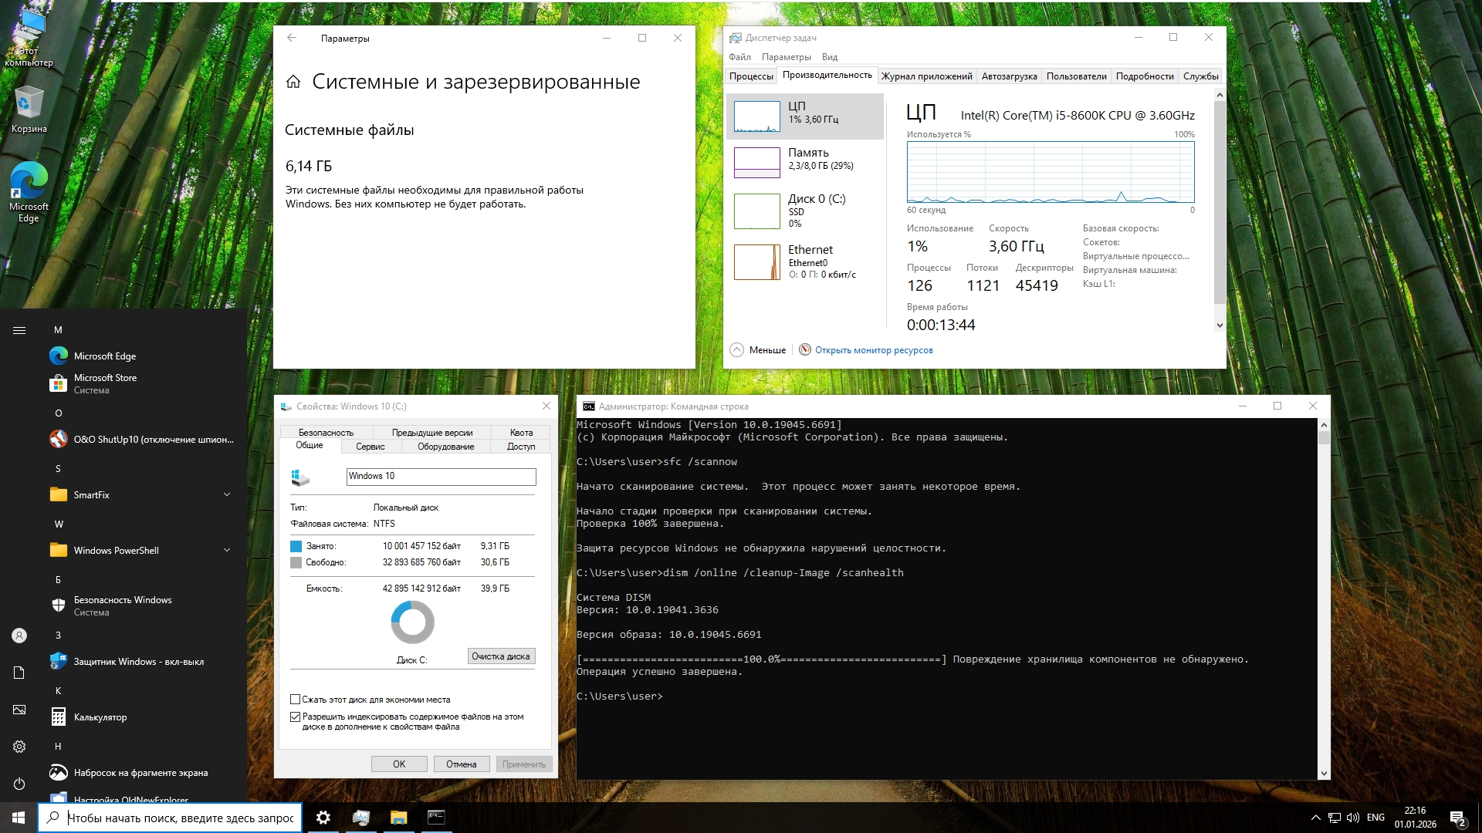
Task: Open the Security tab in drive properties
Action: click(x=326, y=433)
